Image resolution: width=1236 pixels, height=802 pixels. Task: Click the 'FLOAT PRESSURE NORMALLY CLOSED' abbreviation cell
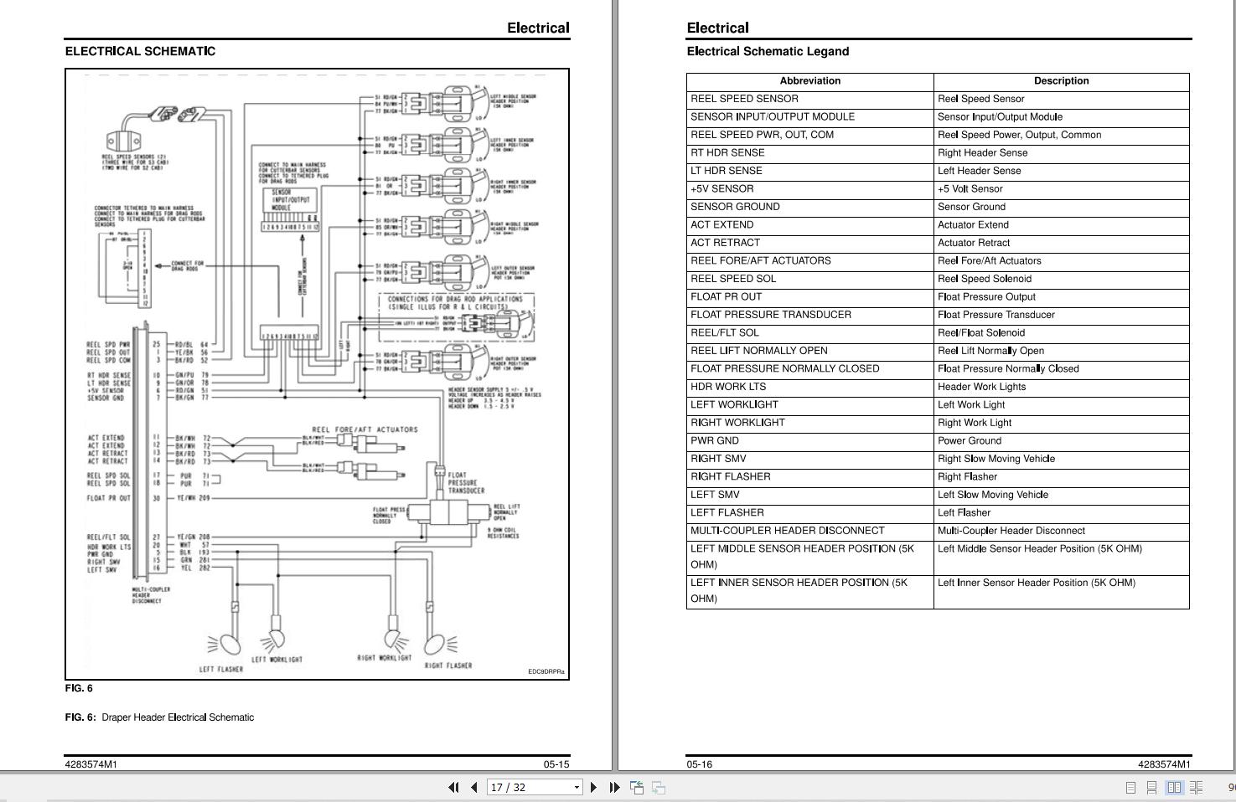tap(810, 369)
